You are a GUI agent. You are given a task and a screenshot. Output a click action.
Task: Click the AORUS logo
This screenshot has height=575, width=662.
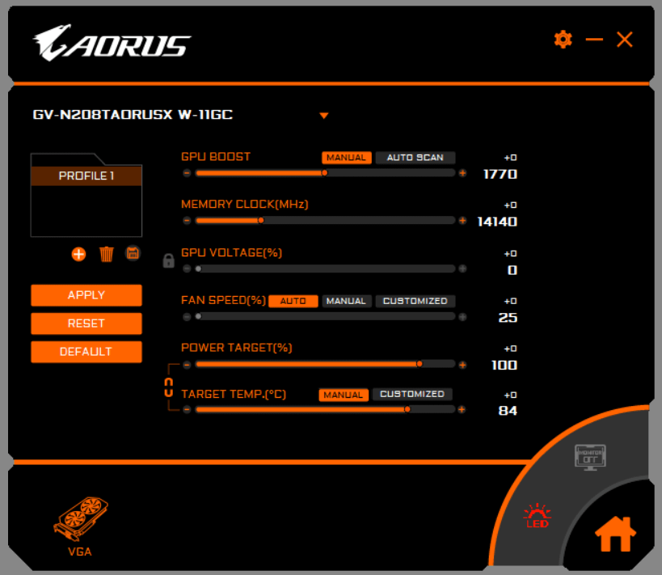point(112,43)
